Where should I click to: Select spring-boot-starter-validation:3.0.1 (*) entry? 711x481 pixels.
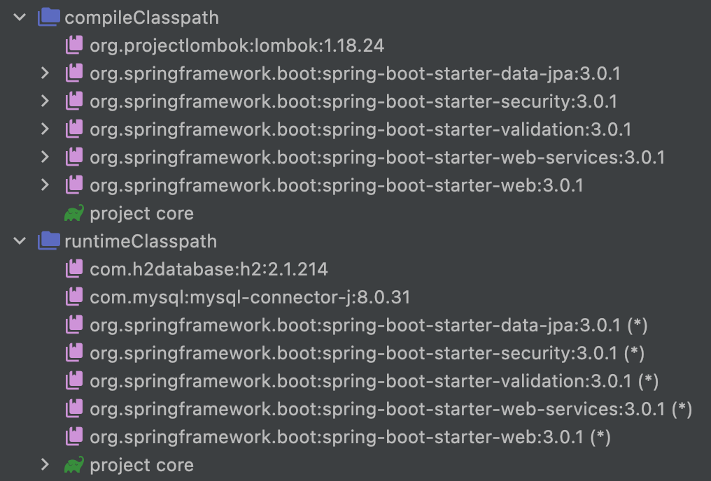(374, 381)
